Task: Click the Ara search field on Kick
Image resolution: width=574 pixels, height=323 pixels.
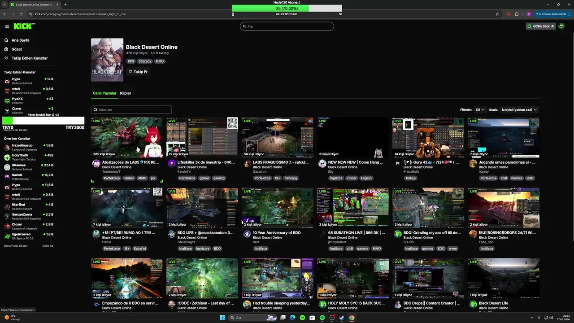Action: pyautogui.click(x=287, y=26)
